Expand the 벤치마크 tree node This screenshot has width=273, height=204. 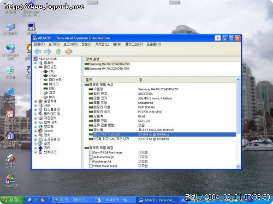(x=35, y=152)
